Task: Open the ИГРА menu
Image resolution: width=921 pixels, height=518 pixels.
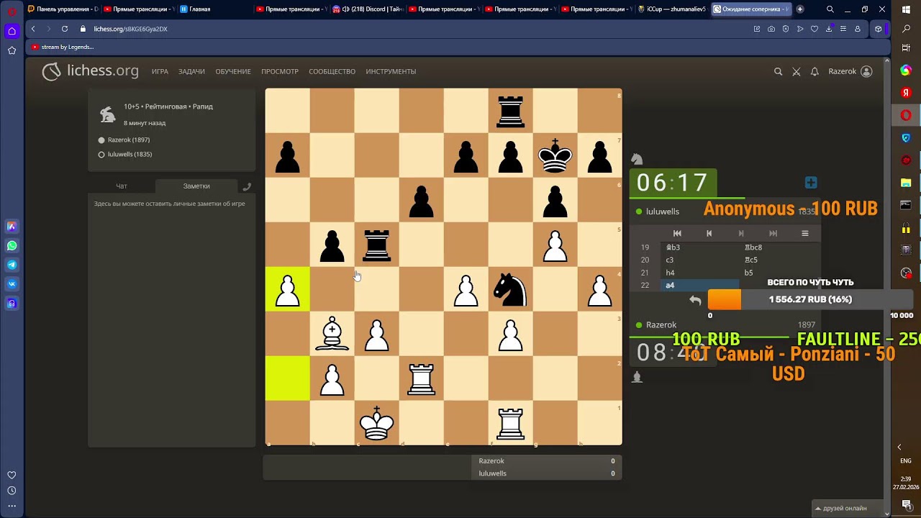Action: pos(160,71)
